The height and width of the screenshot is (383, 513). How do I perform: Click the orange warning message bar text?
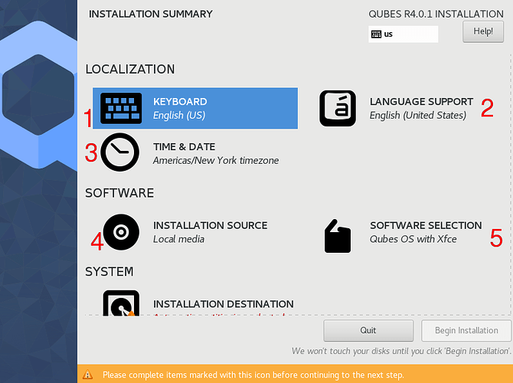pos(253,375)
